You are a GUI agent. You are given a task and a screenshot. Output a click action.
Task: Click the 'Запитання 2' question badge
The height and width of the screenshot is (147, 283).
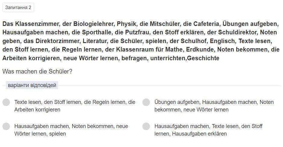coord(18,8)
